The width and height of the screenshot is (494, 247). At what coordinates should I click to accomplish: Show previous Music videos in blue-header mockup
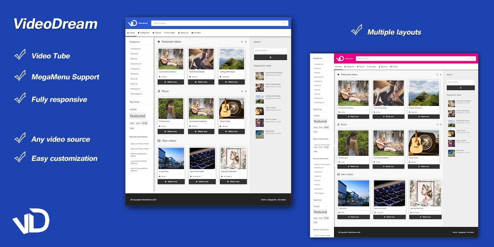(x=242, y=91)
